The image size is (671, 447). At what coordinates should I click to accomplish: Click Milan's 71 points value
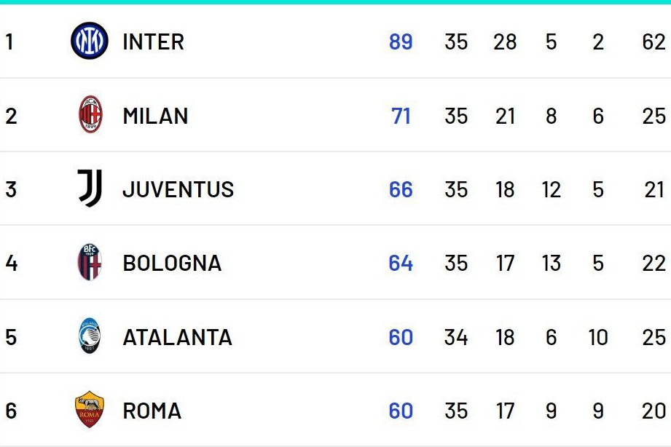pos(401,116)
